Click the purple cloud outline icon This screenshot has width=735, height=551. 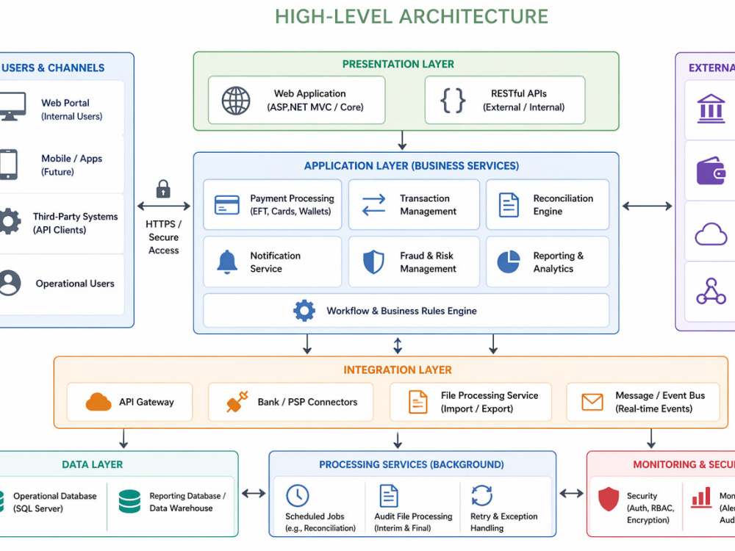click(x=711, y=234)
